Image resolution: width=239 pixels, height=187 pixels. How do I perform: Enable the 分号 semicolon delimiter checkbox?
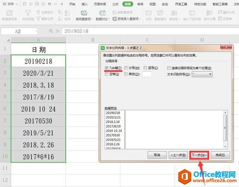(126, 68)
